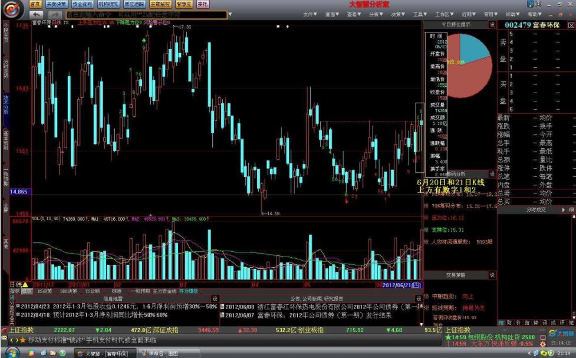Expand the command input dropdown arrow

[230, 15]
